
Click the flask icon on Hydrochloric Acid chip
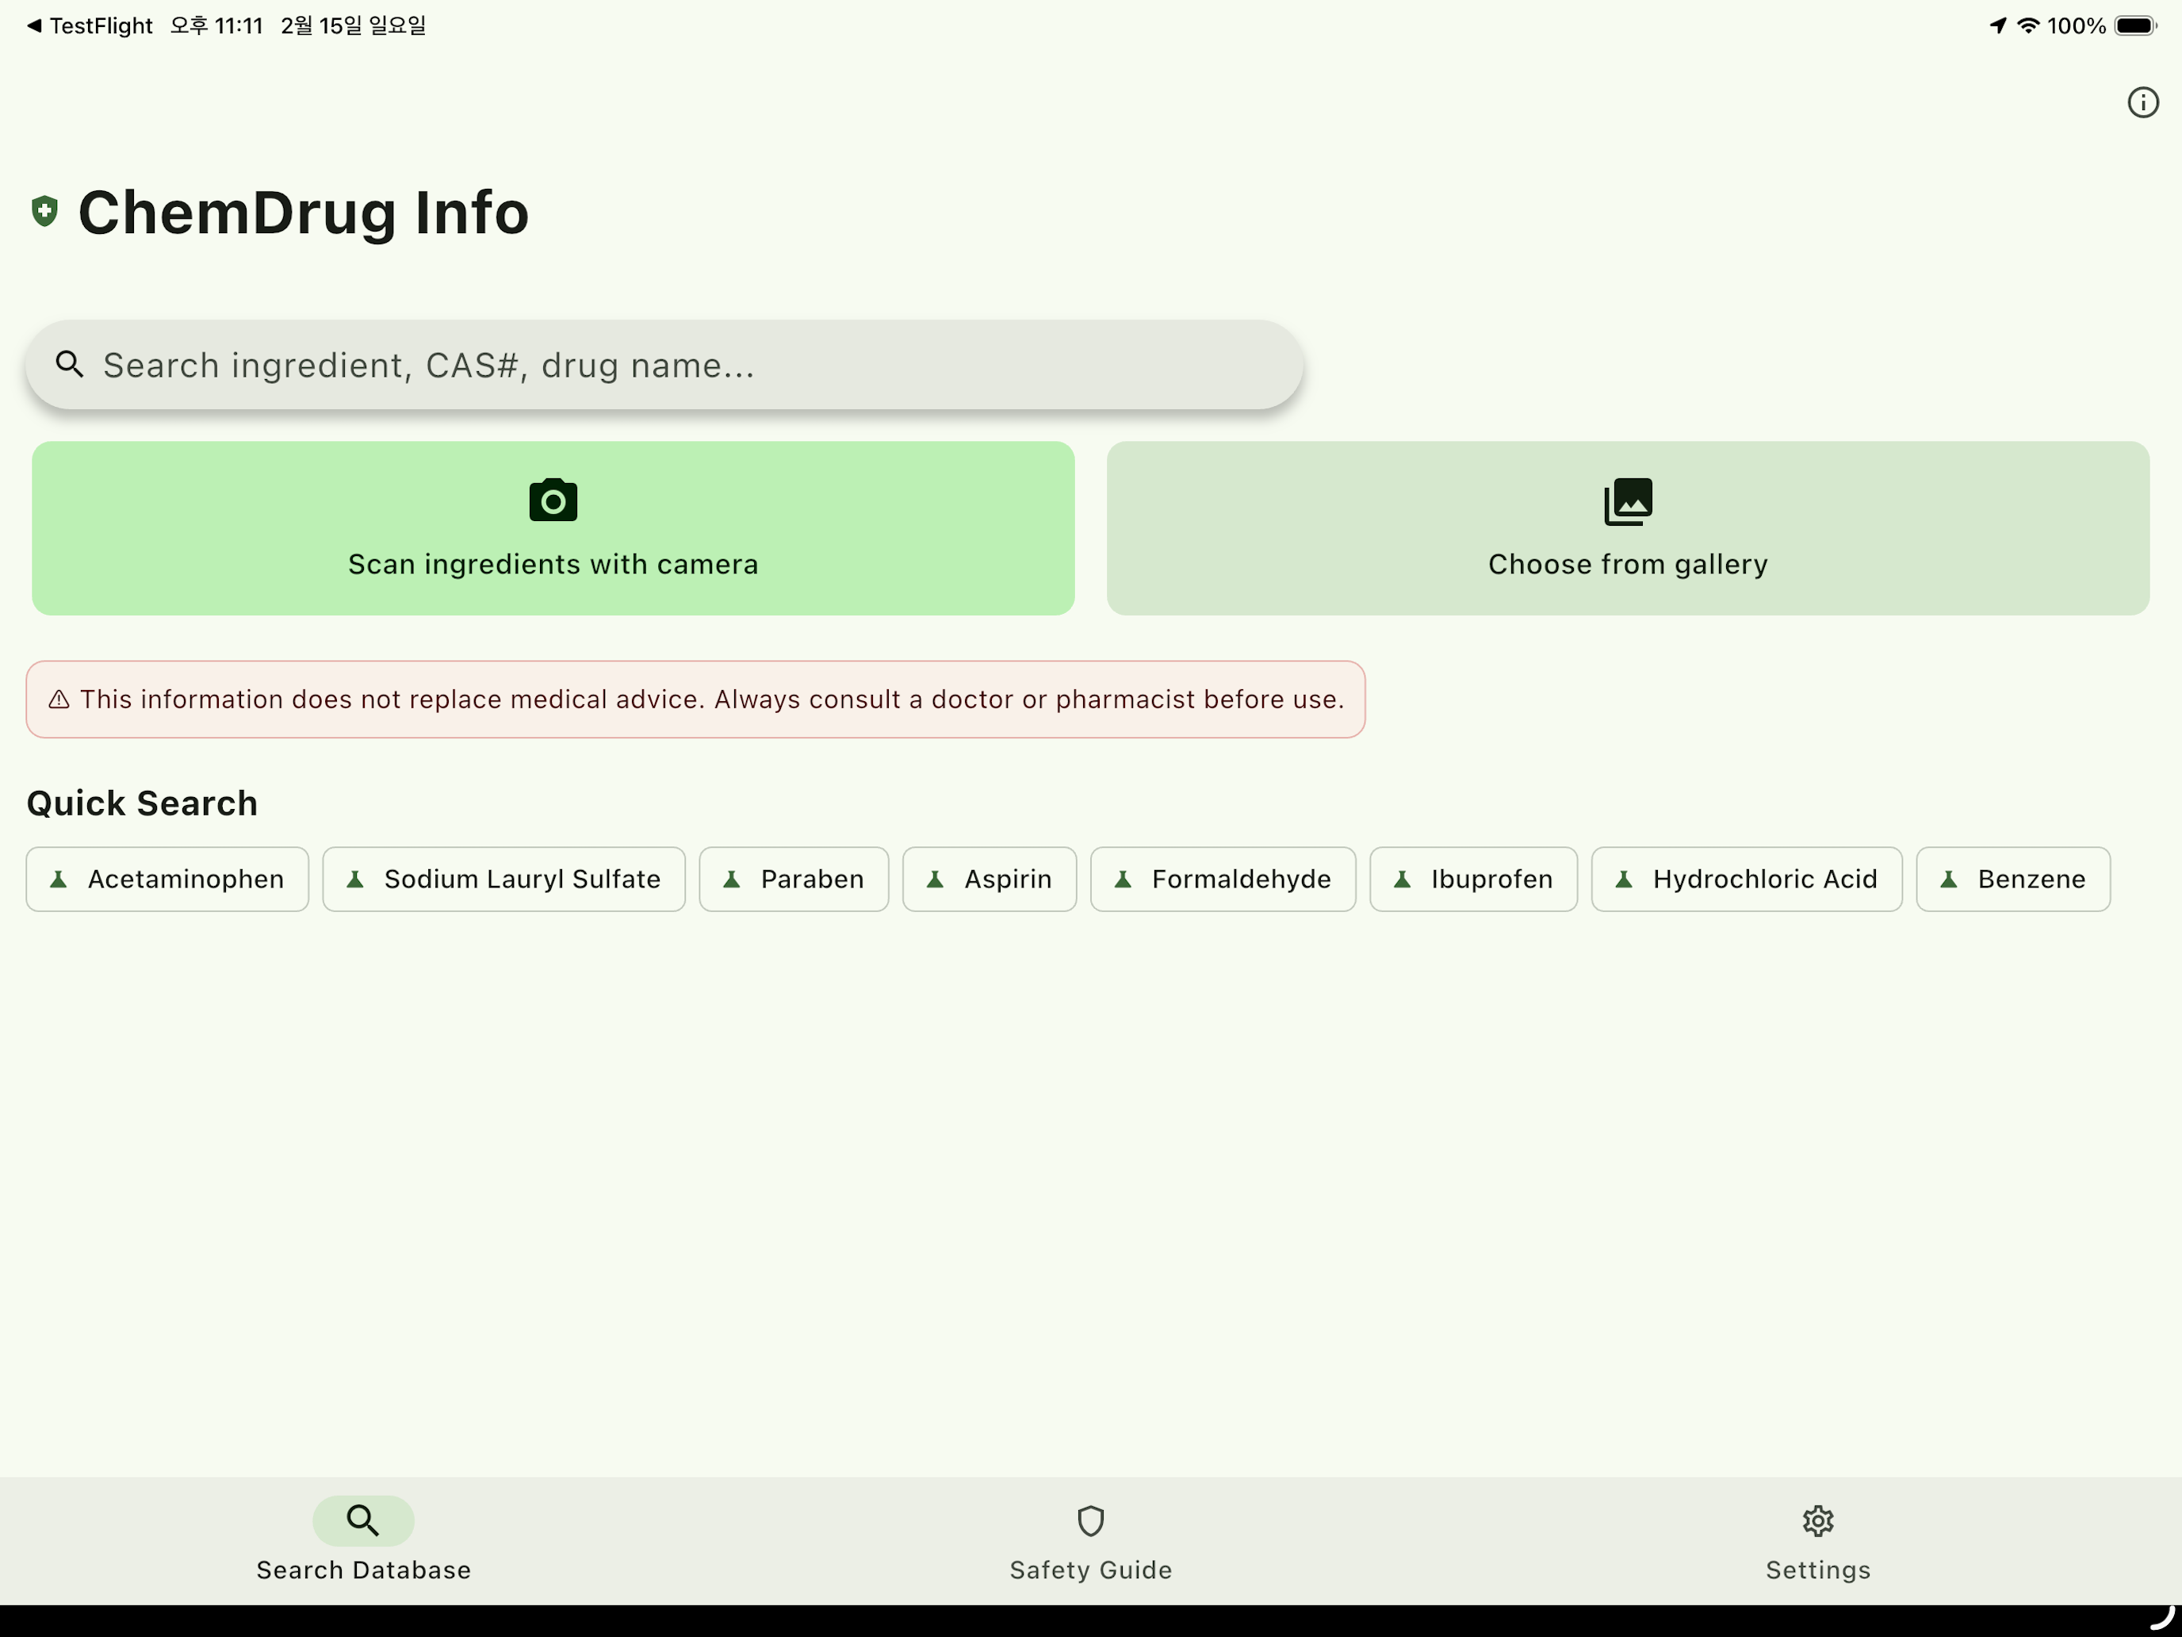1624,880
